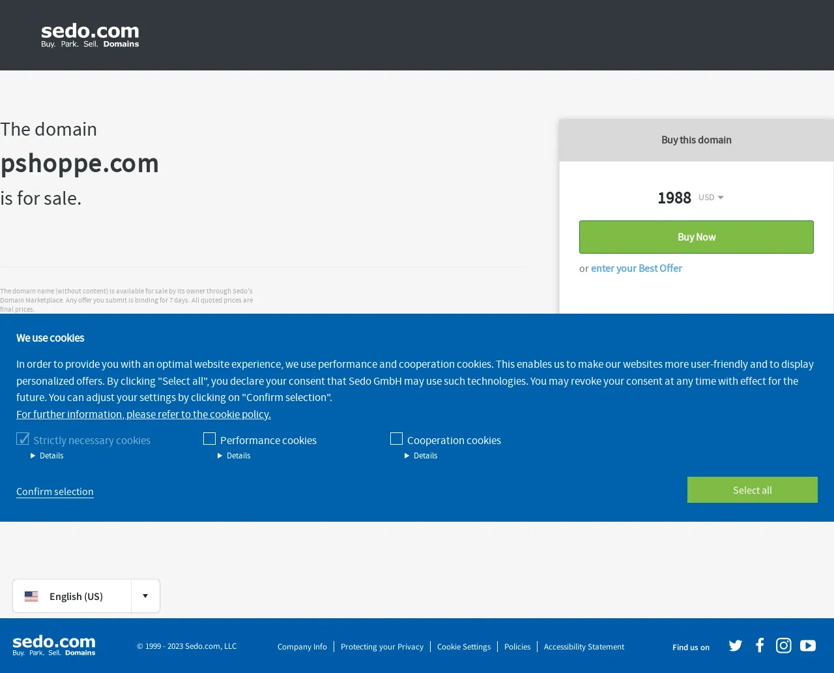The image size is (834, 673).
Task: Click enter your Best Offer link
Action: 637,268
